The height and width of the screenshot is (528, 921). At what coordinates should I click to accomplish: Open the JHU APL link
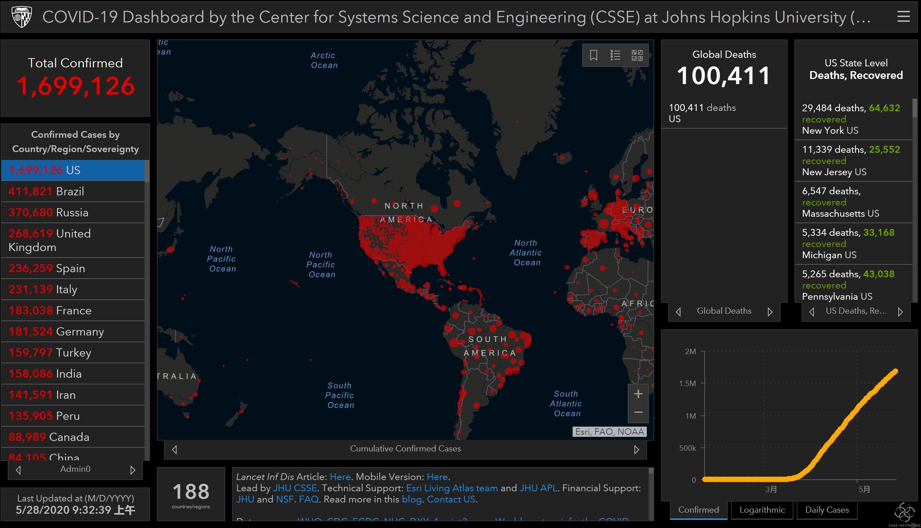pyautogui.click(x=539, y=488)
